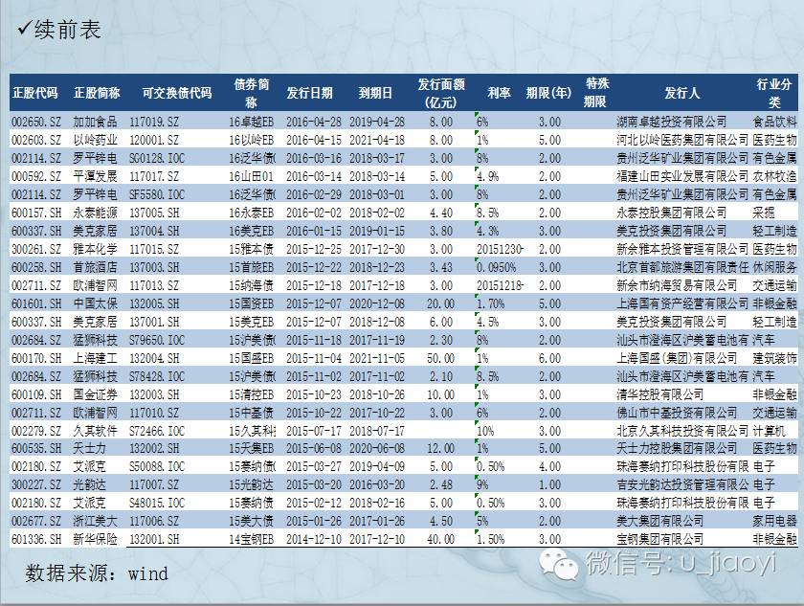
Task: Select the 正股代码 column header
Action: 35,93
